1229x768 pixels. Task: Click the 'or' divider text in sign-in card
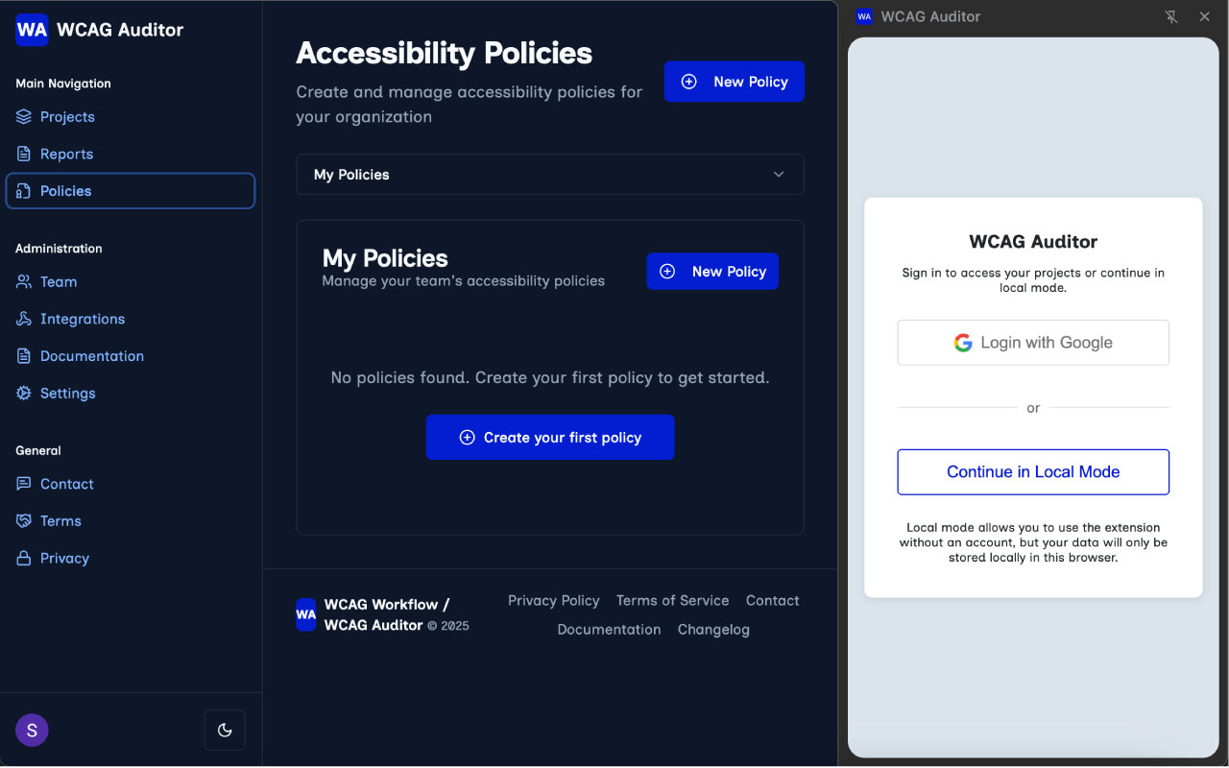pyautogui.click(x=1033, y=408)
